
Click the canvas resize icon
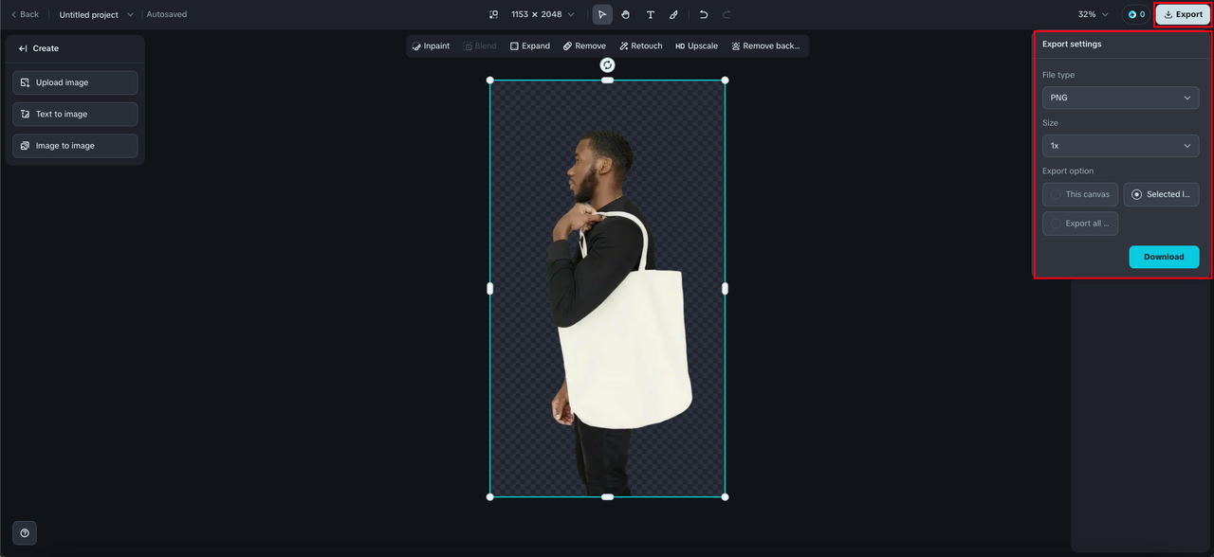pos(493,14)
